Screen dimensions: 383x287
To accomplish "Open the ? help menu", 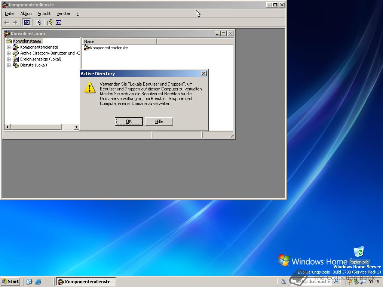I will 77,14.
